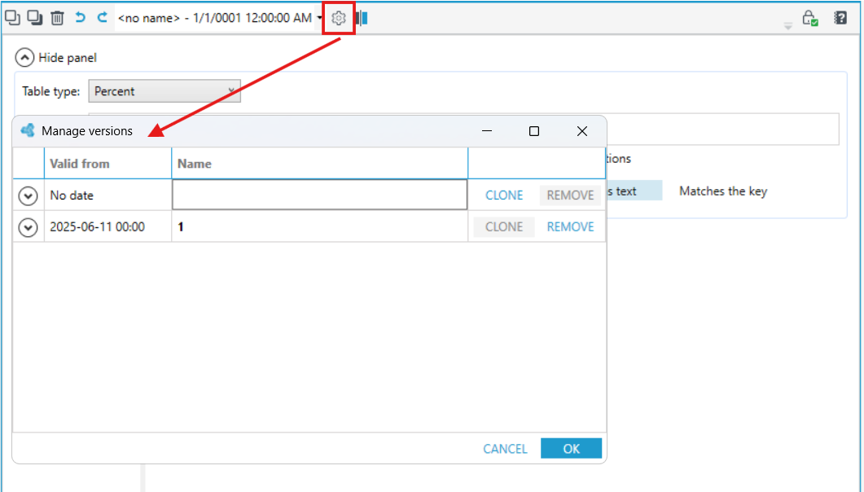Redo with the blue redo arrow
864x492 pixels.
point(102,18)
